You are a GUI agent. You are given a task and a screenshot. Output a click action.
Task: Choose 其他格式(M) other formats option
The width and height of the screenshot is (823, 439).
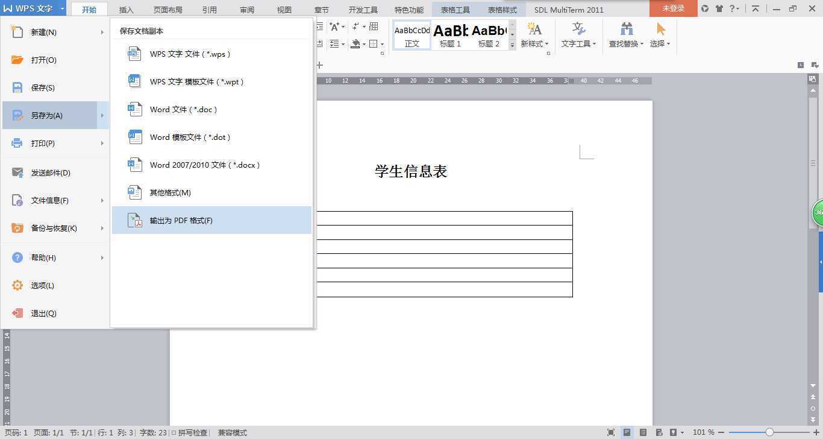[x=211, y=192]
